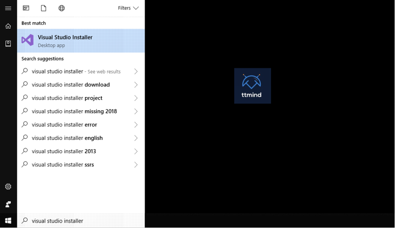The image size is (395, 228).
Task: Click the search box with 'visual studio installer'
Action: click(81, 221)
